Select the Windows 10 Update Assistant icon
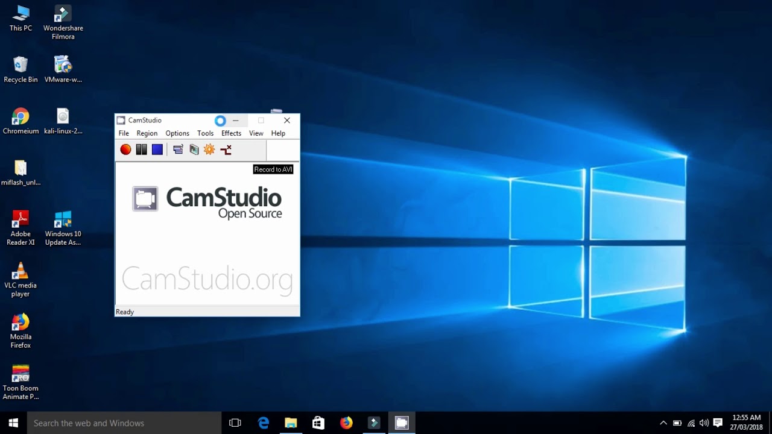The height and width of the screenshot is (434, 772). click(x=63, y=228)
